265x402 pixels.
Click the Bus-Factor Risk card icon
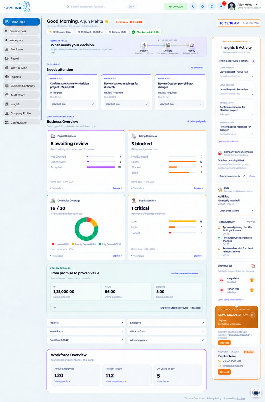click(134, 200)
